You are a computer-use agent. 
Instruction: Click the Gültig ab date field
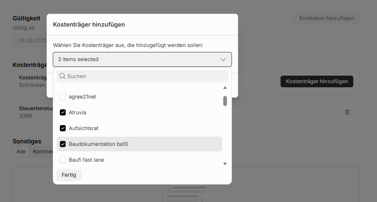29,41
